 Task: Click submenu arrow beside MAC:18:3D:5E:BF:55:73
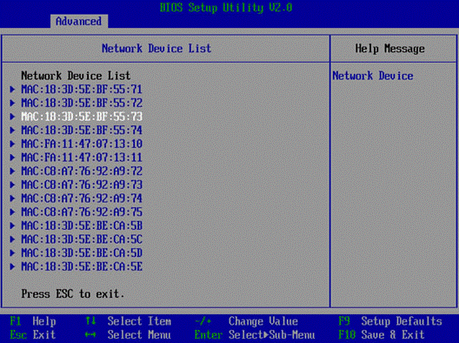pos(12,117)
